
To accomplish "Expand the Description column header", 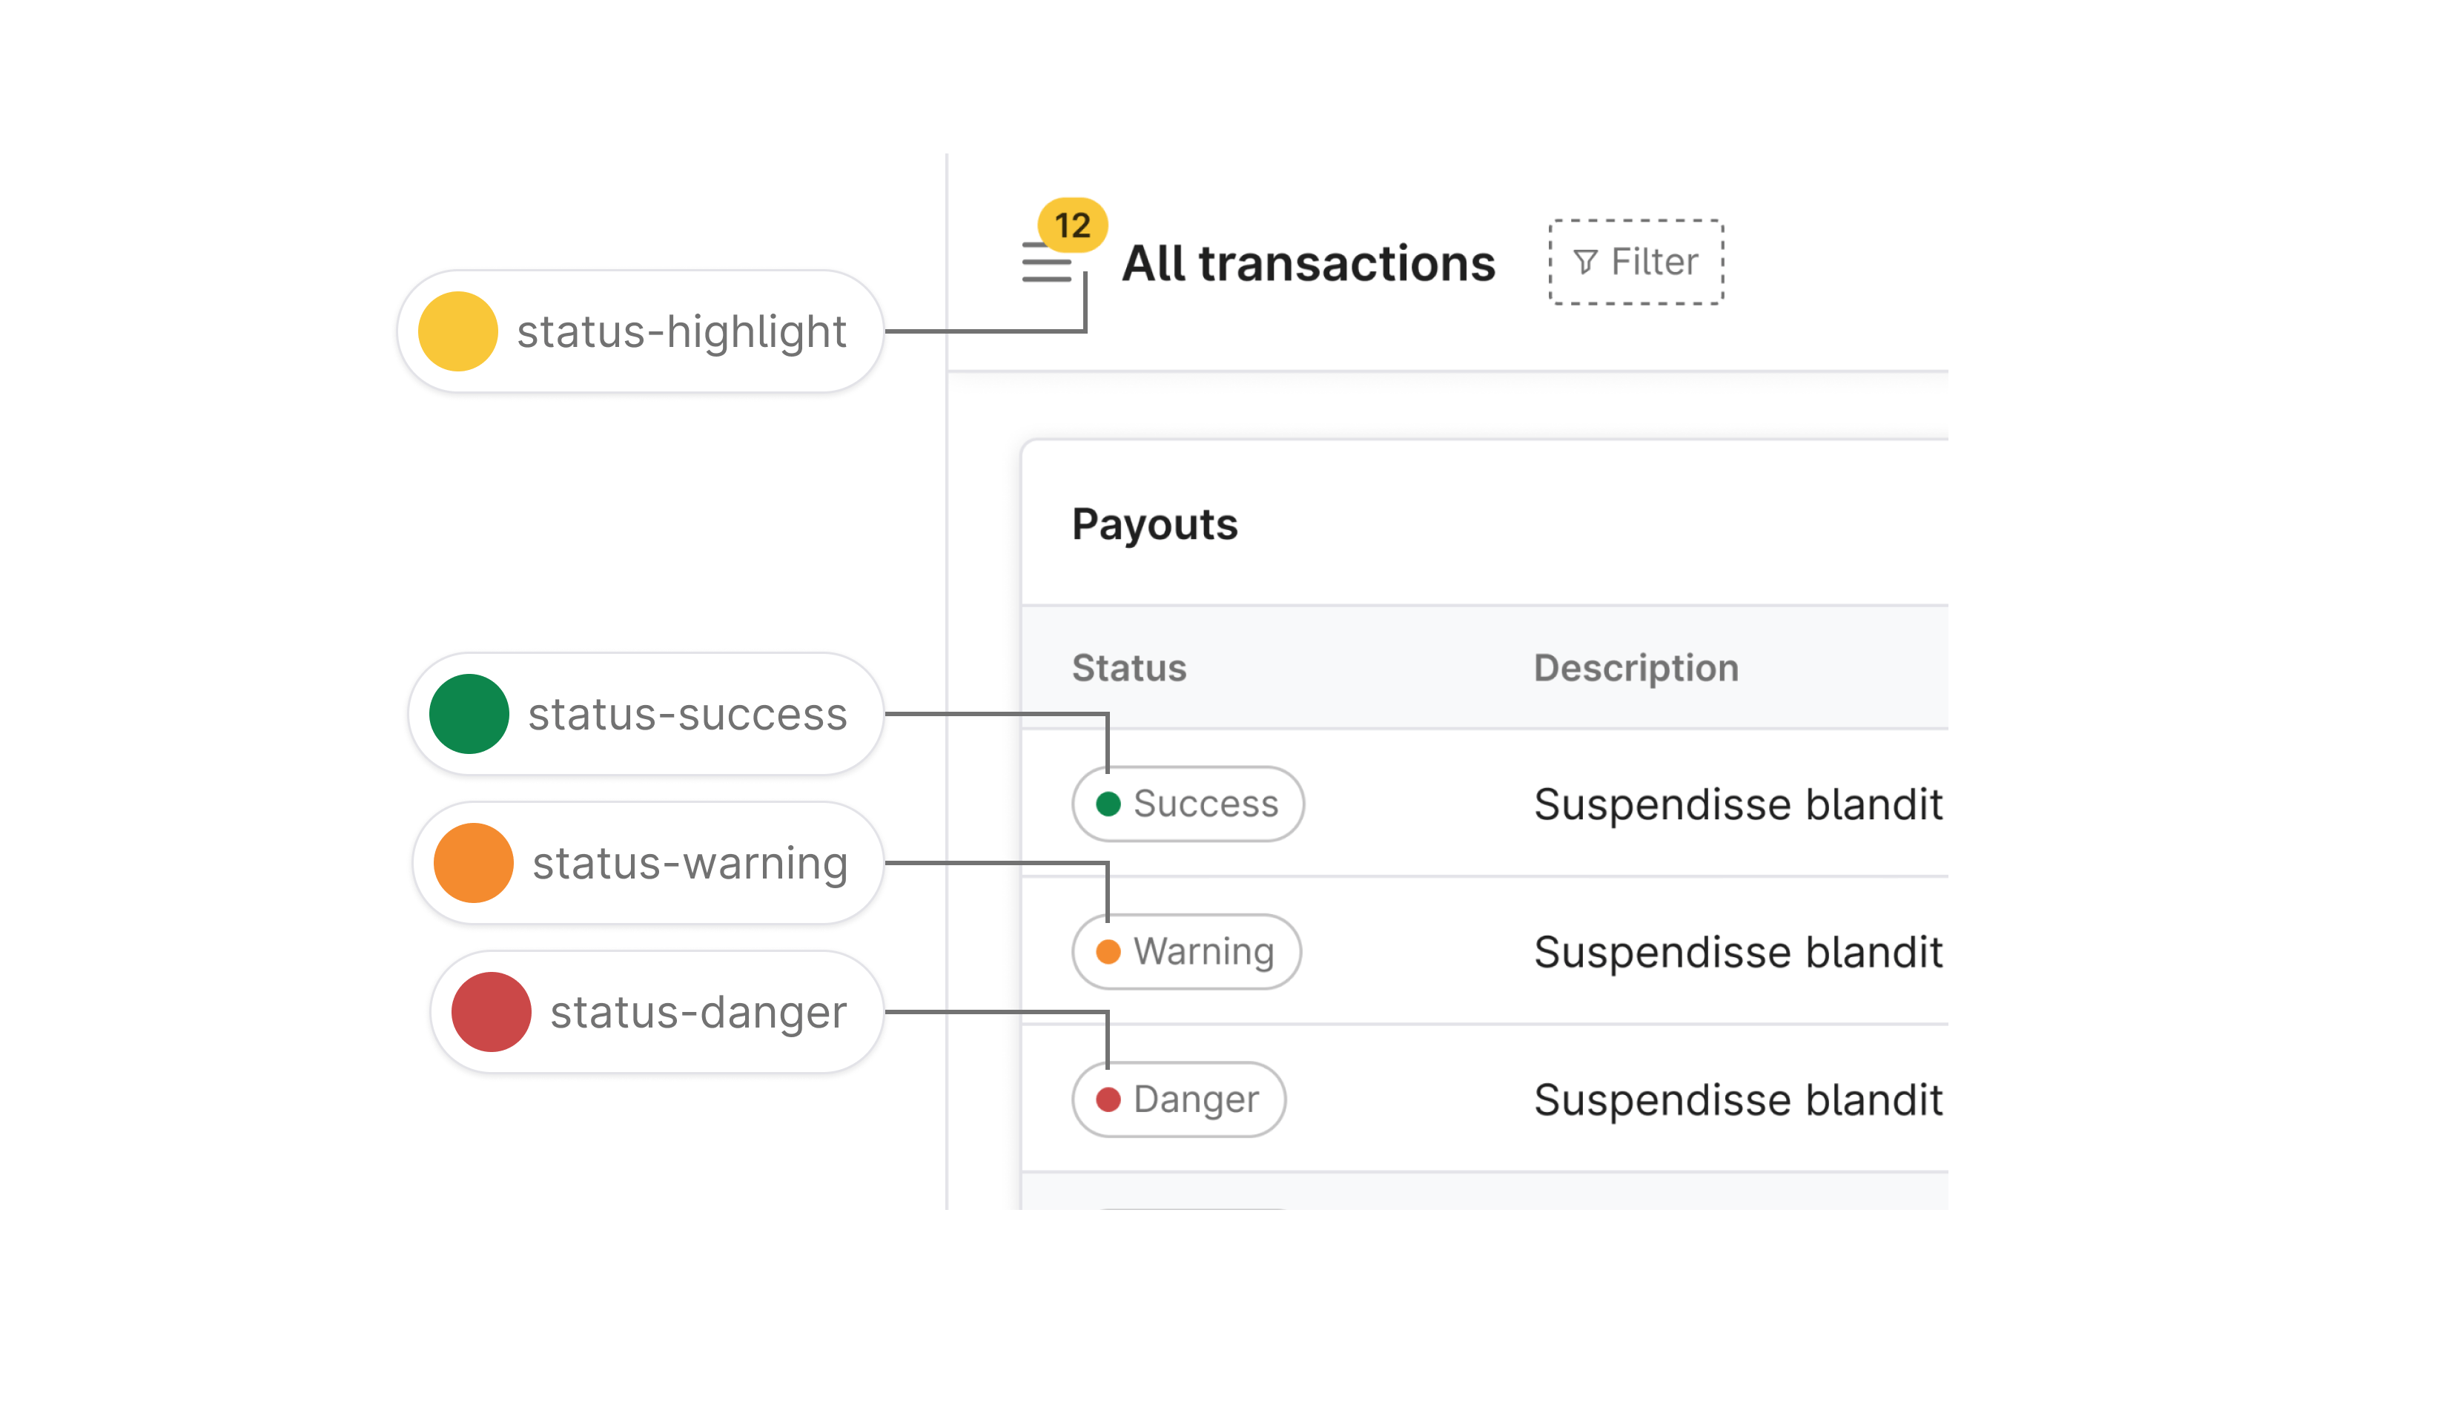I will coord(1634,667).
